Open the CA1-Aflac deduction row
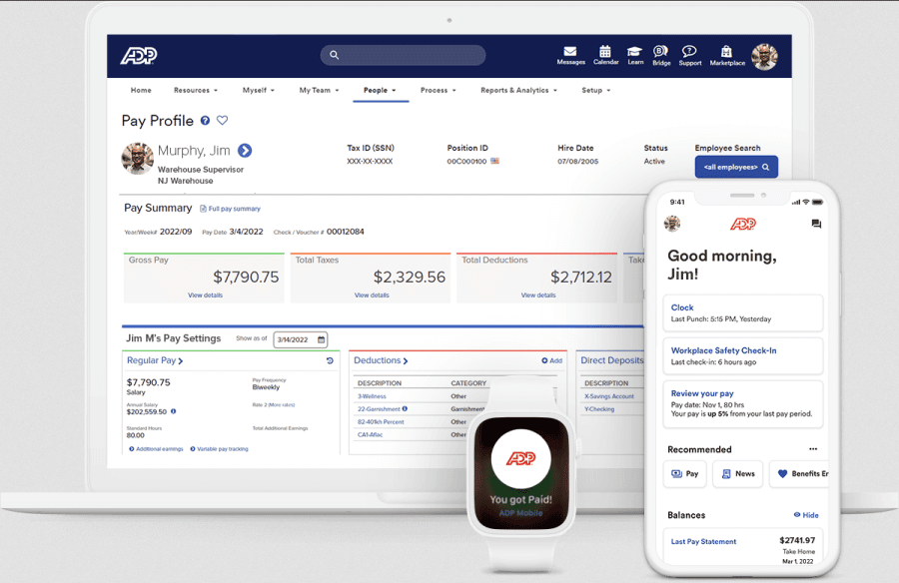 (370, 434)
